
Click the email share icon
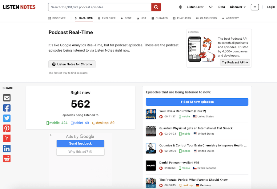[x=7, y=98]
